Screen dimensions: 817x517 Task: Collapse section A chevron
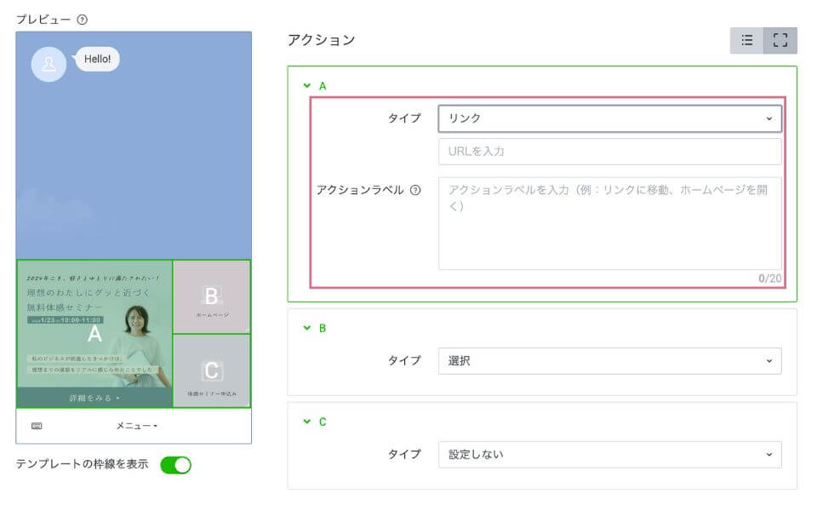(306, 86)
